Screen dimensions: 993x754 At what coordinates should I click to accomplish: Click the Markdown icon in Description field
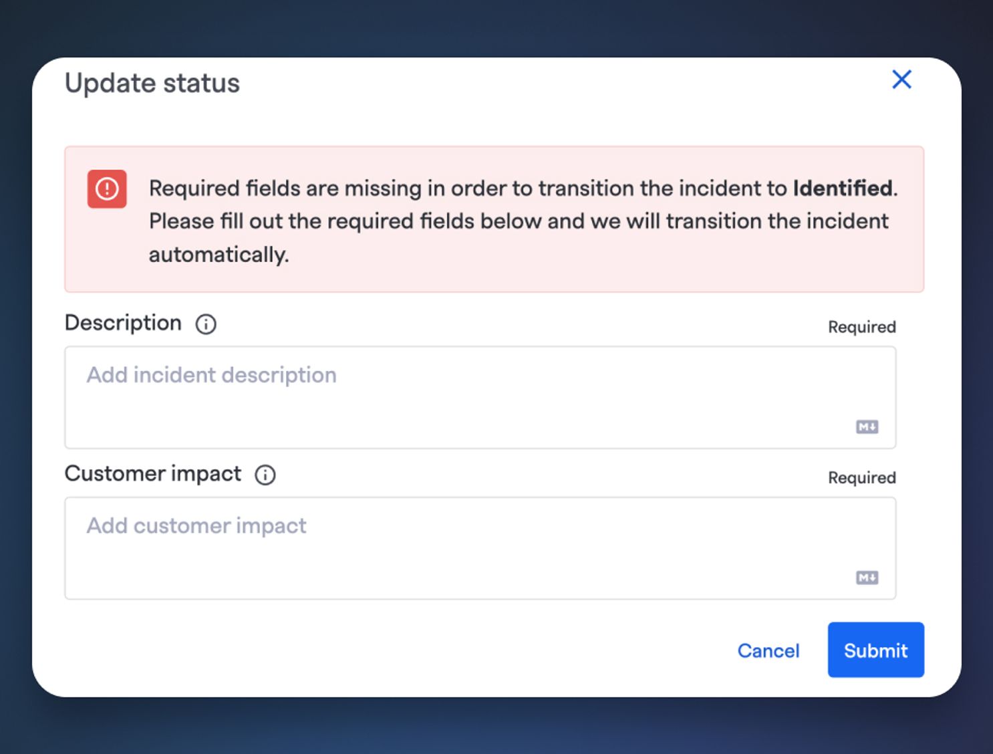pyautogui.click(x=867, y=426)
